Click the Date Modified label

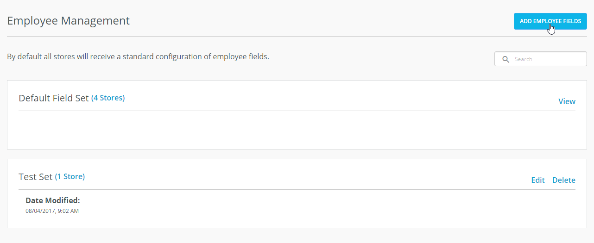[53, 200]
